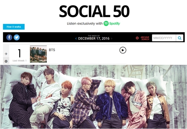Share the chart via Twitter icon
Viewport: 187px width, 129px height.
tap(16, 37)
